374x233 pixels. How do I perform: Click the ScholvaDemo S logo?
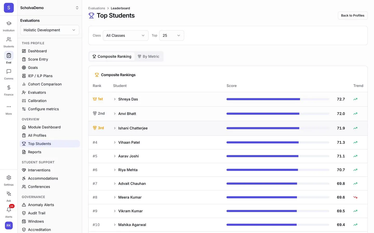tap(9, 8)
